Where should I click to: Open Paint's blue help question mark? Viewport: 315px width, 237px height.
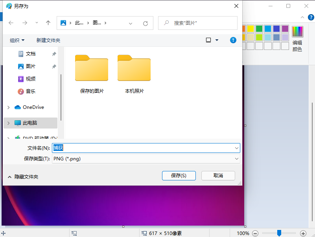pyautogui.click(x=311, y=17)
